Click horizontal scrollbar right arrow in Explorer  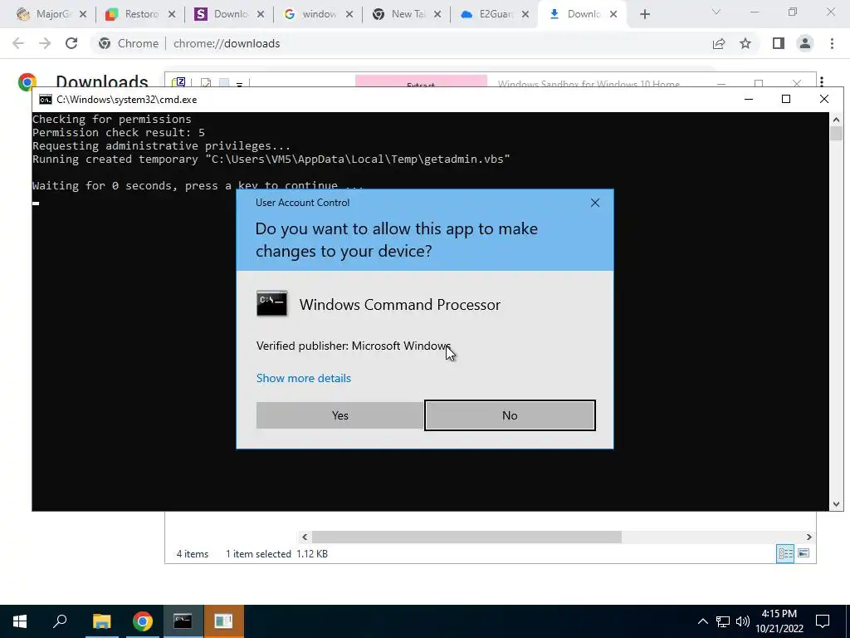pyautogui.click(x=808, y=537)
